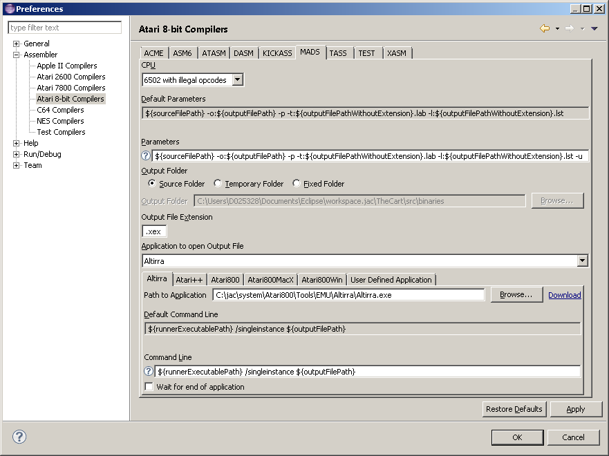Open the Application to open Output File dropdown
Screen dimensions: 609x456
coord(582,260)
